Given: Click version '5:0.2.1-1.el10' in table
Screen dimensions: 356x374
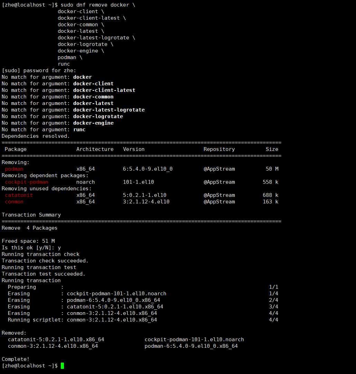Looking at the screenshot, I should 144,195.
